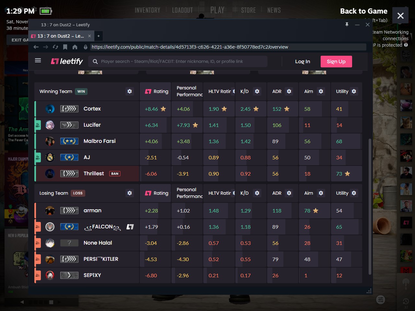Screen dimensions: 415x311
Task: Click the LOSS badge beside Losing Team
Action: coord(78,193)
